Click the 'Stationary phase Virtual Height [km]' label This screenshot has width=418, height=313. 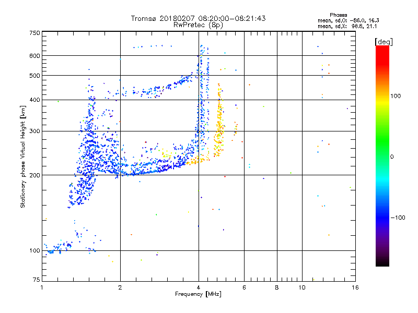pyautogui.click(x=22, y=156)
